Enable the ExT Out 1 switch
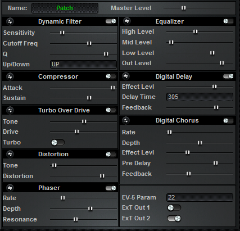 point(174,208)
